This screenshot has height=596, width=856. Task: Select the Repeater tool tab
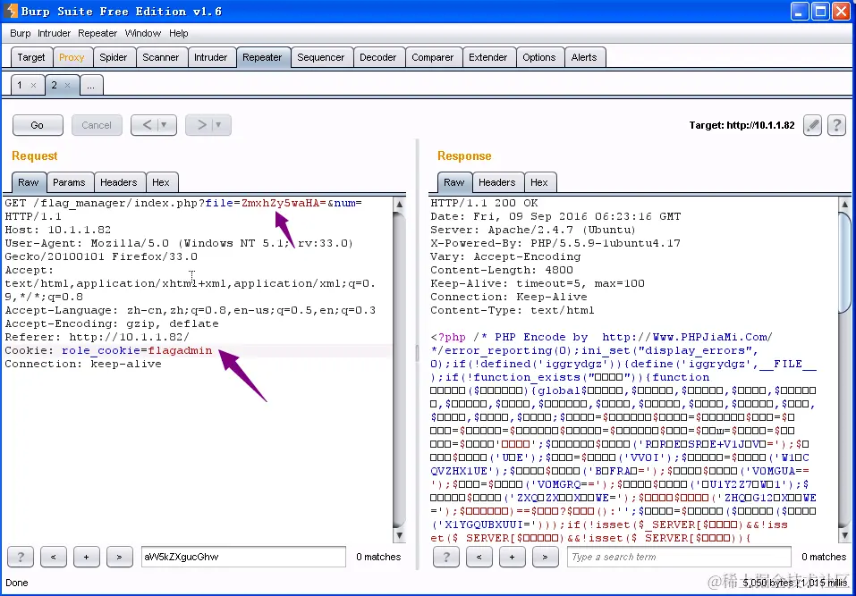(262, 57)
